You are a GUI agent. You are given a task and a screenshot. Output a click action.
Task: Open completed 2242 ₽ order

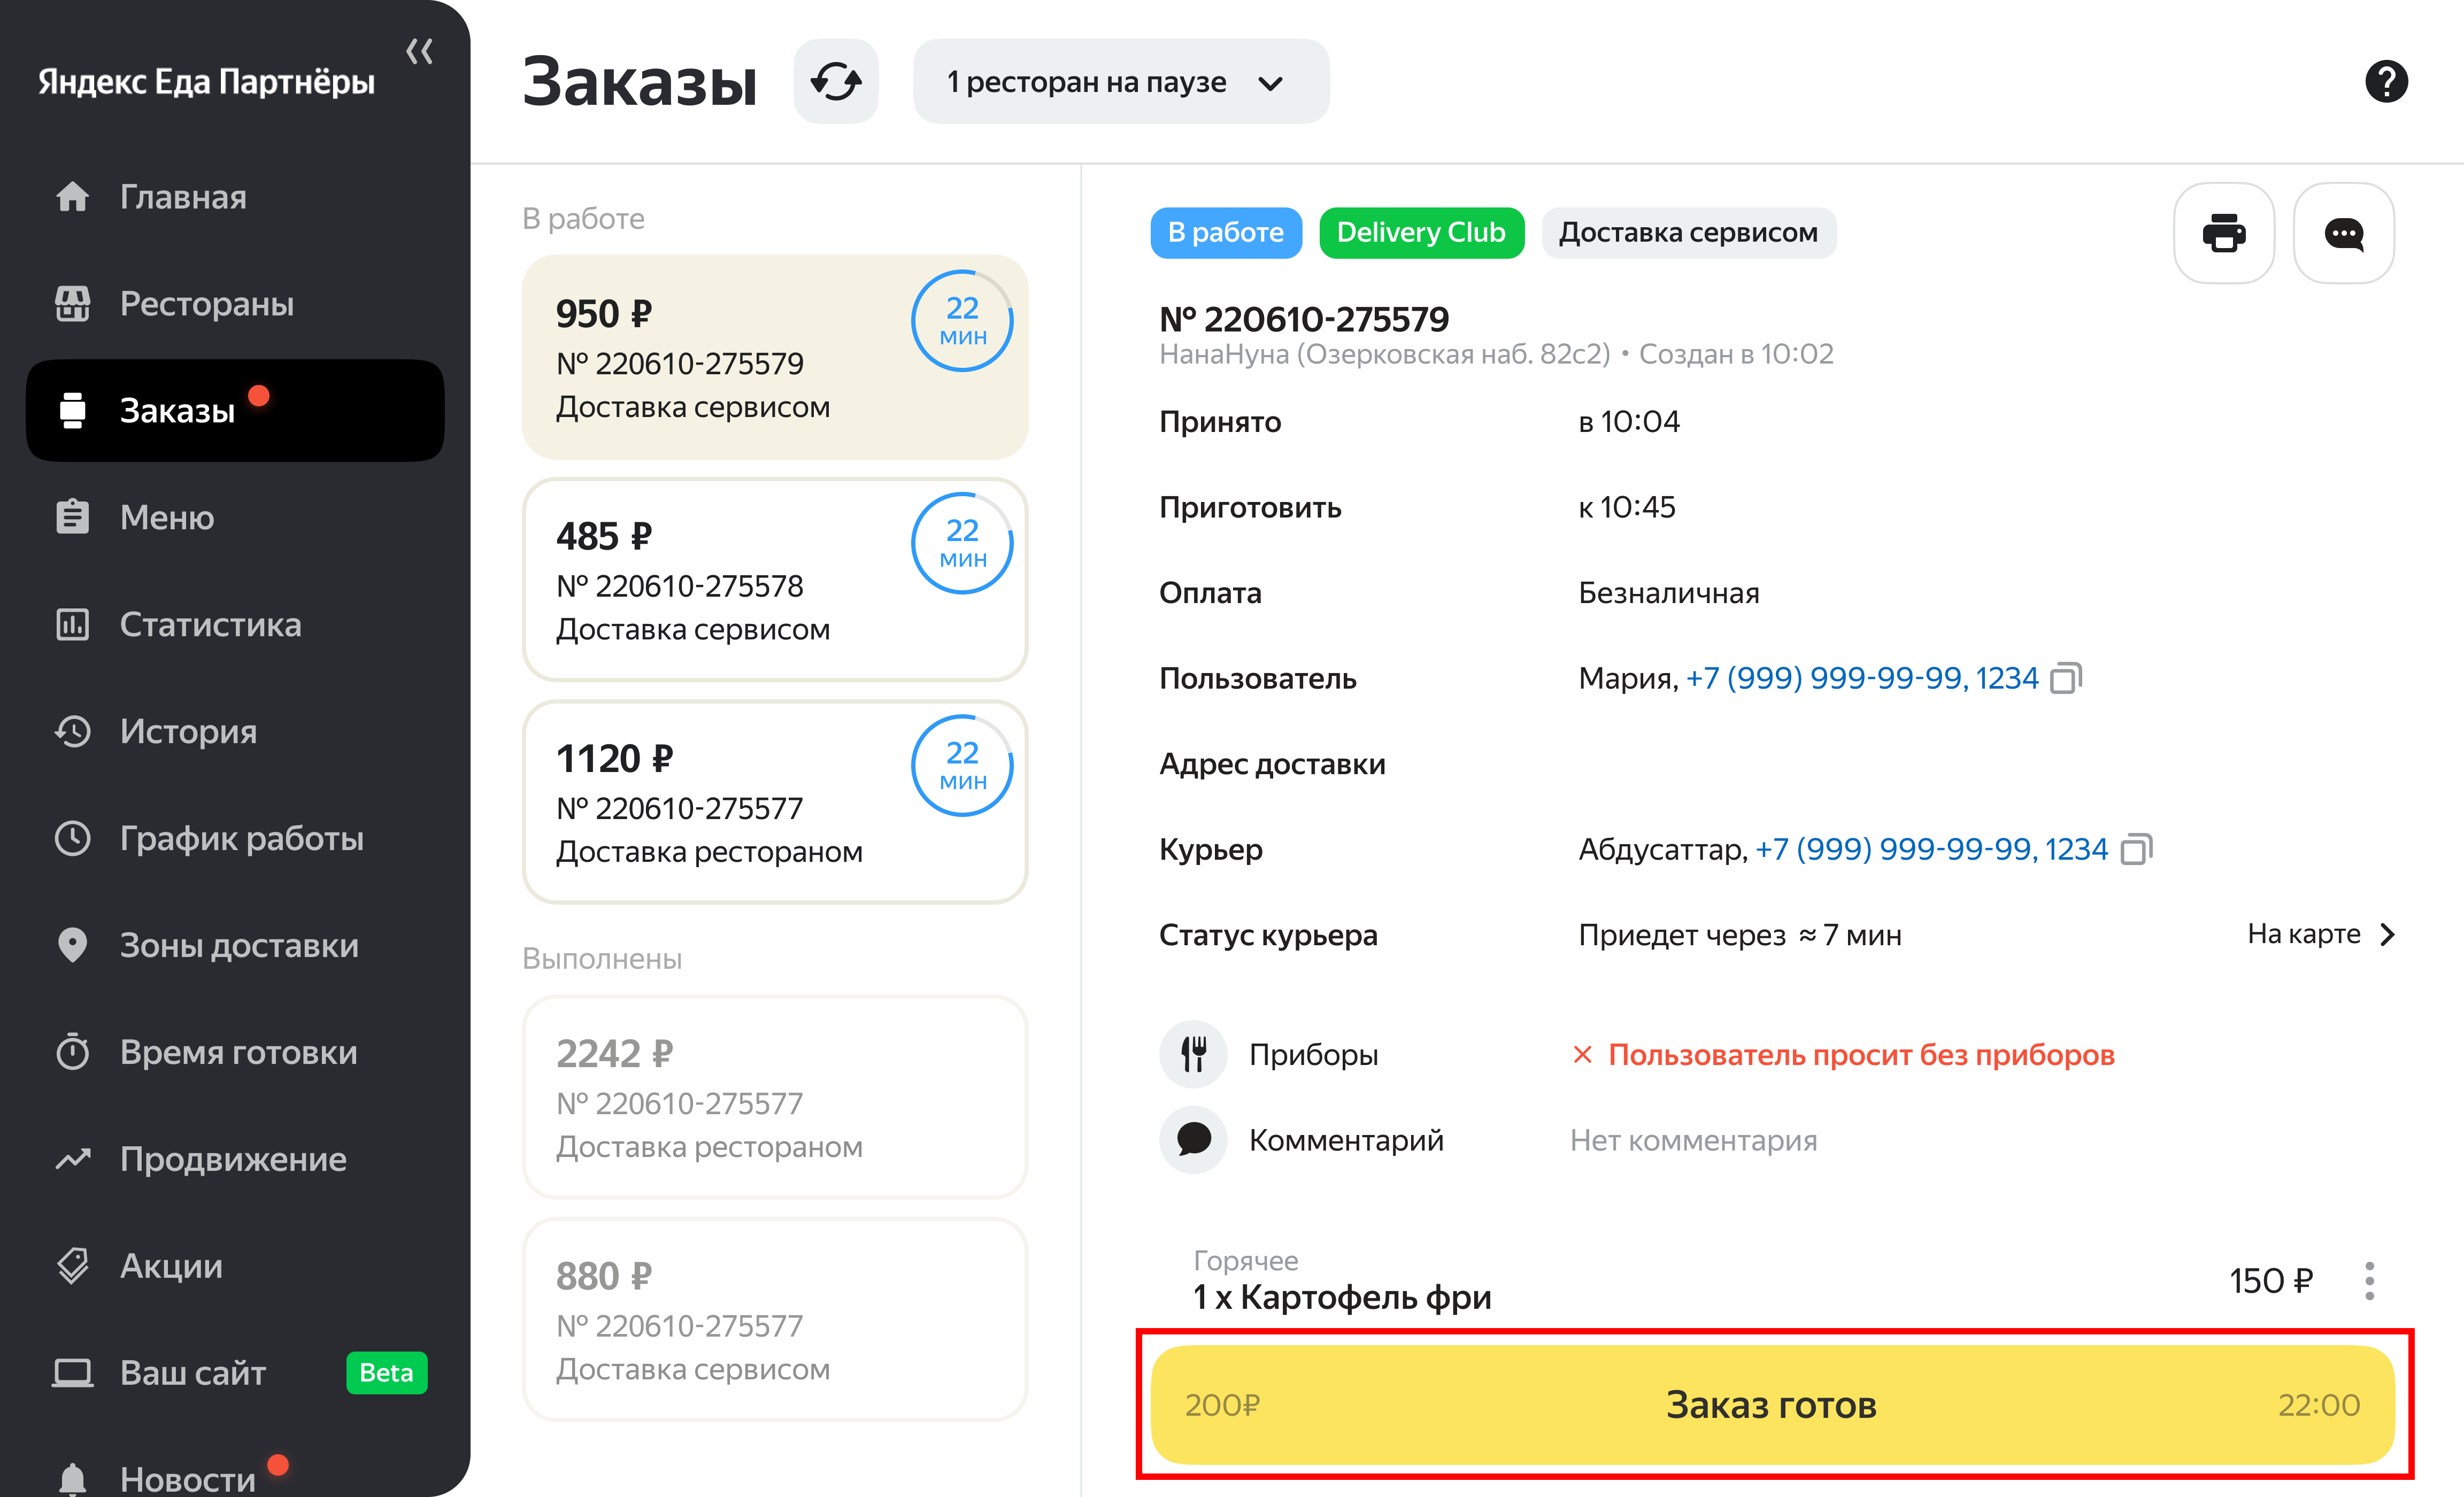pos(774,1097)
